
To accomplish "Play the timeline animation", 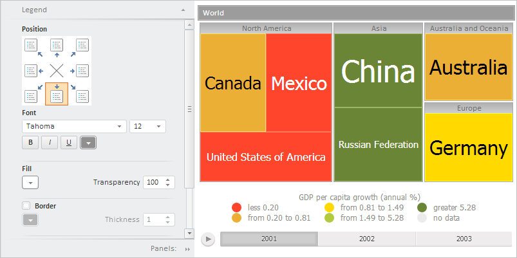I will pyautogui.click(x=208, y=239).
